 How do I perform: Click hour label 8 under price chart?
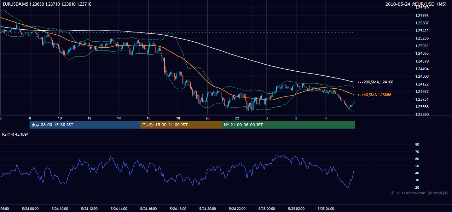pos(30,118)
